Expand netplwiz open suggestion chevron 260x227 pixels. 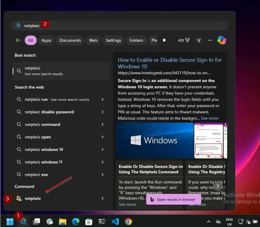tap(102, 137)
